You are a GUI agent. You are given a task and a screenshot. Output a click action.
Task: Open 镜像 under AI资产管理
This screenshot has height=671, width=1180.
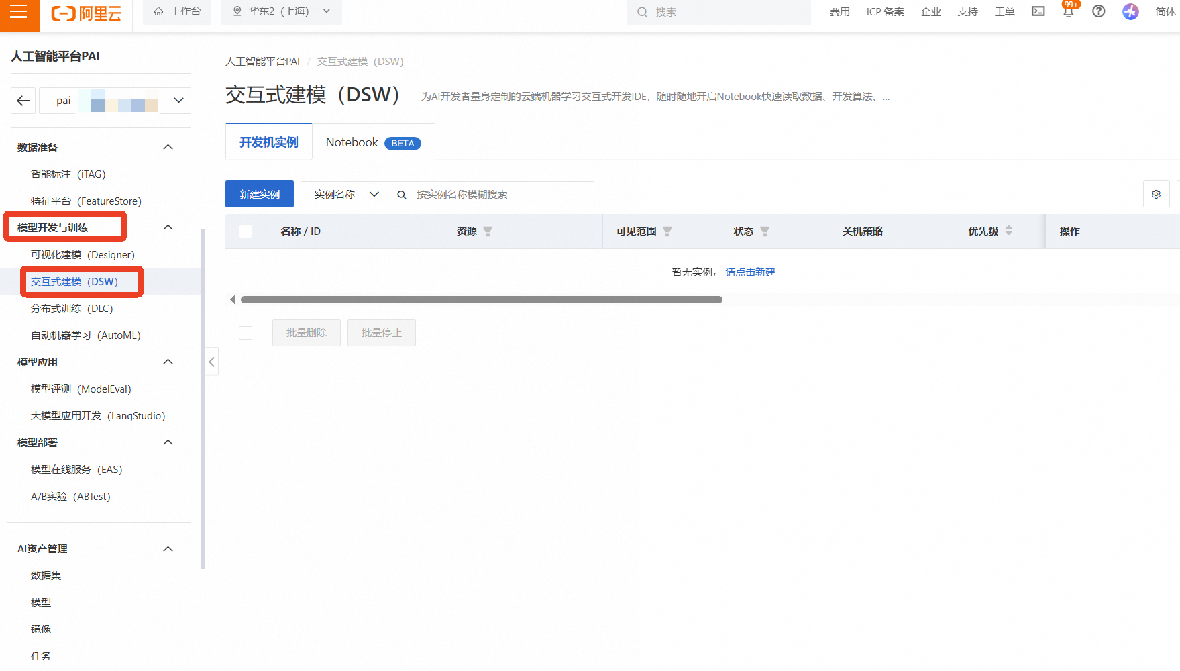[x=41, y=629]
